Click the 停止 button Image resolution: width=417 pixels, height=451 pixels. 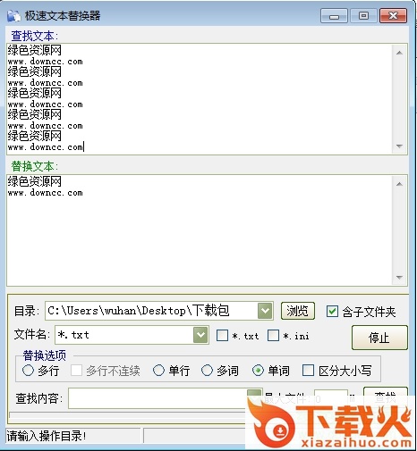pyautogui.click(x=379, y=338)
